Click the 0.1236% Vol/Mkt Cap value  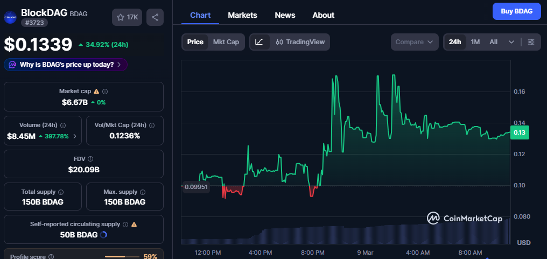click(125, 136)
